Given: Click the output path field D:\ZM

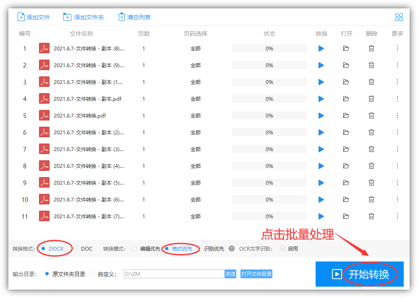Looking at the screenshot, I should [x=174, y=274].
